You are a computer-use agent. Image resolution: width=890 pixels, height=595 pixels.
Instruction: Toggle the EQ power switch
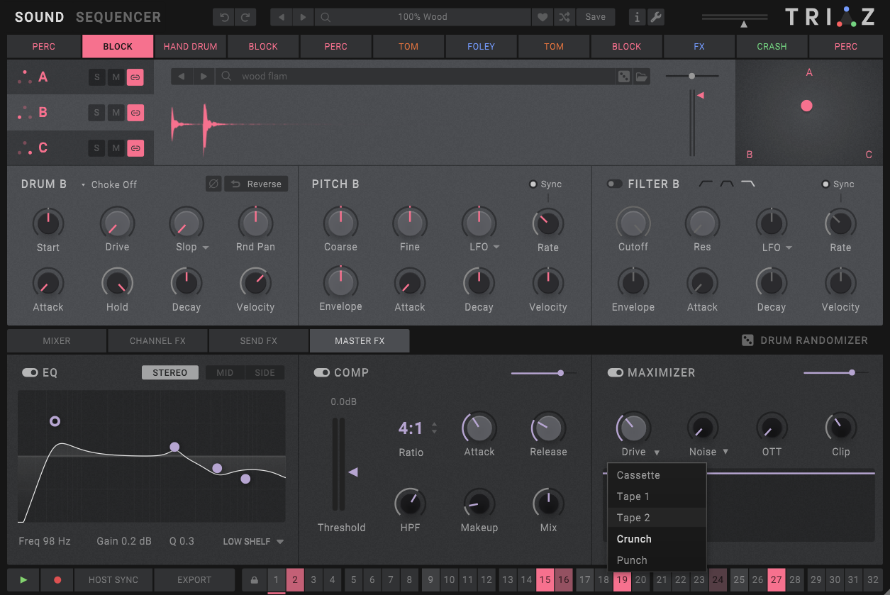coord(30,373)
